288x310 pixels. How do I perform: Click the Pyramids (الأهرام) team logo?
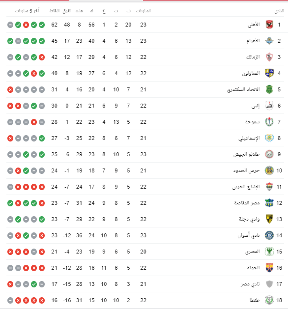[x=269, y=41]
